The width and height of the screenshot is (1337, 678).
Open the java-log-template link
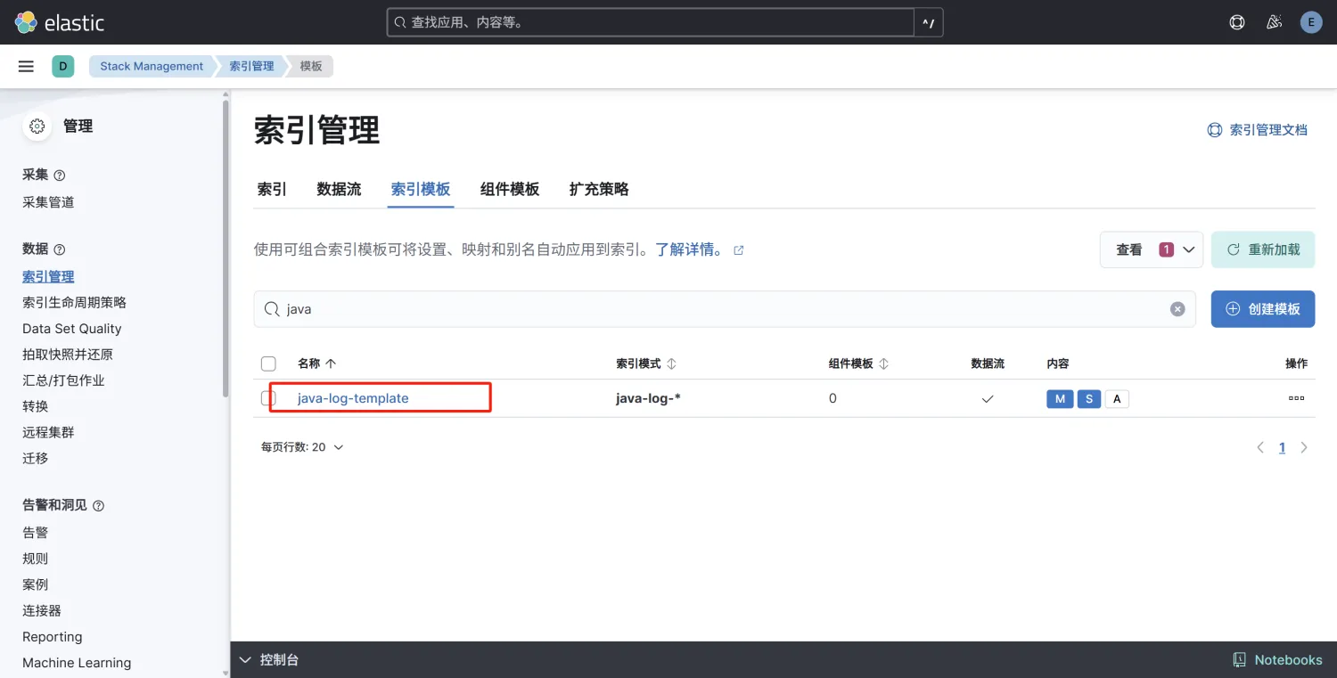[353, 398]
